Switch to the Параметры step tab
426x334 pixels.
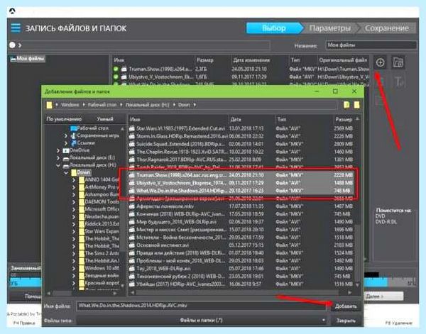(x=330, y=28)
